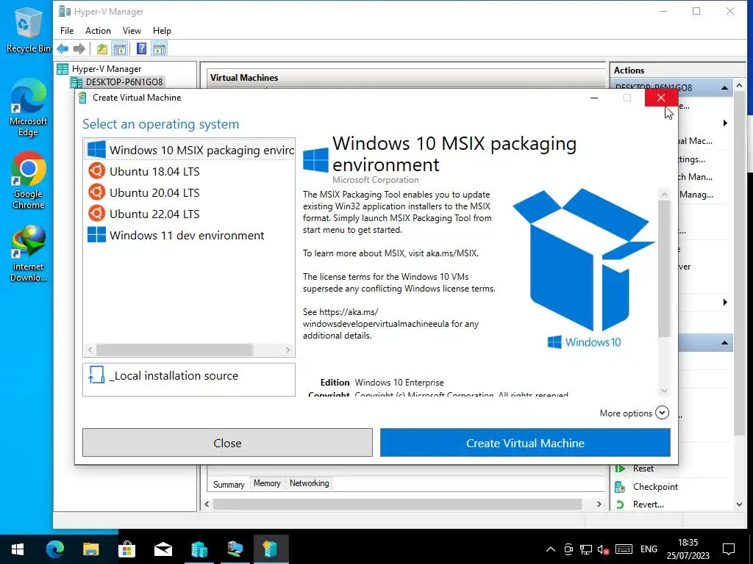Expand More options with the chevron
The image size is (753, 564).
click(663, 413)
